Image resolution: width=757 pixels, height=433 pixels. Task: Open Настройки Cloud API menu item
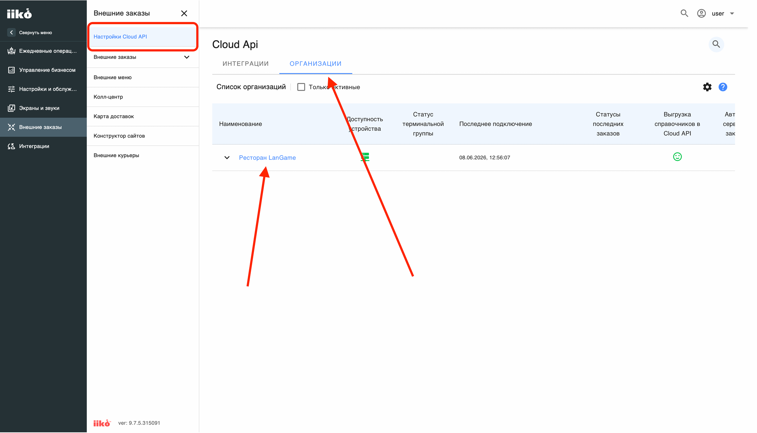tap(143, 37)
